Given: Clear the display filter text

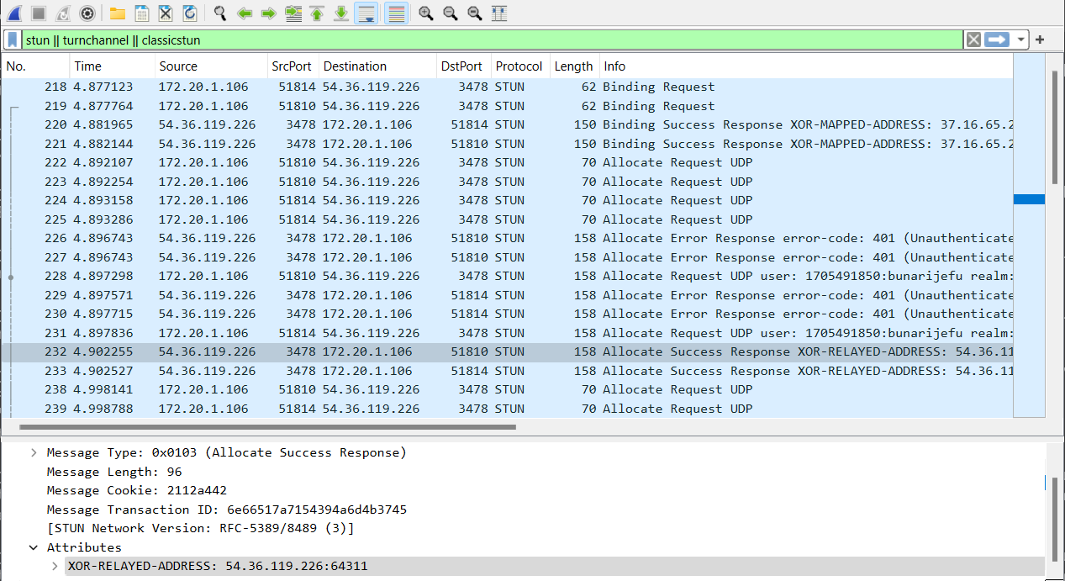Looking at the screenshot, I should pos(973,40).
